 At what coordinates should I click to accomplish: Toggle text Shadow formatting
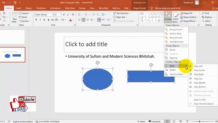48,20
